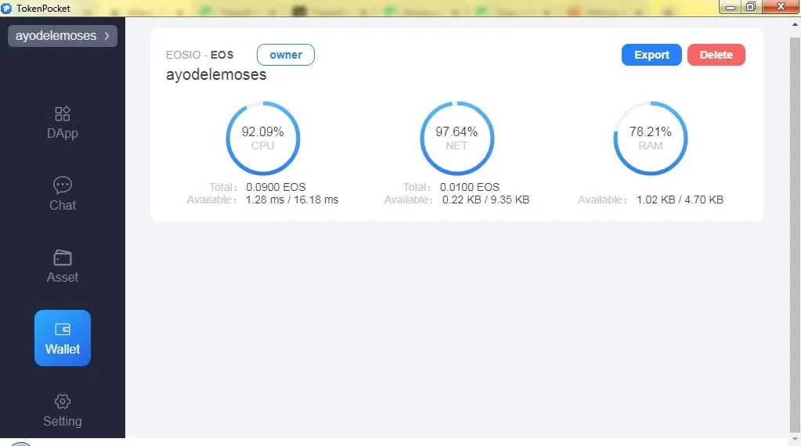The height and width of the screenshot is (446, 801).
Task: Click the red Delete button
Action: [x=716, y=55]
